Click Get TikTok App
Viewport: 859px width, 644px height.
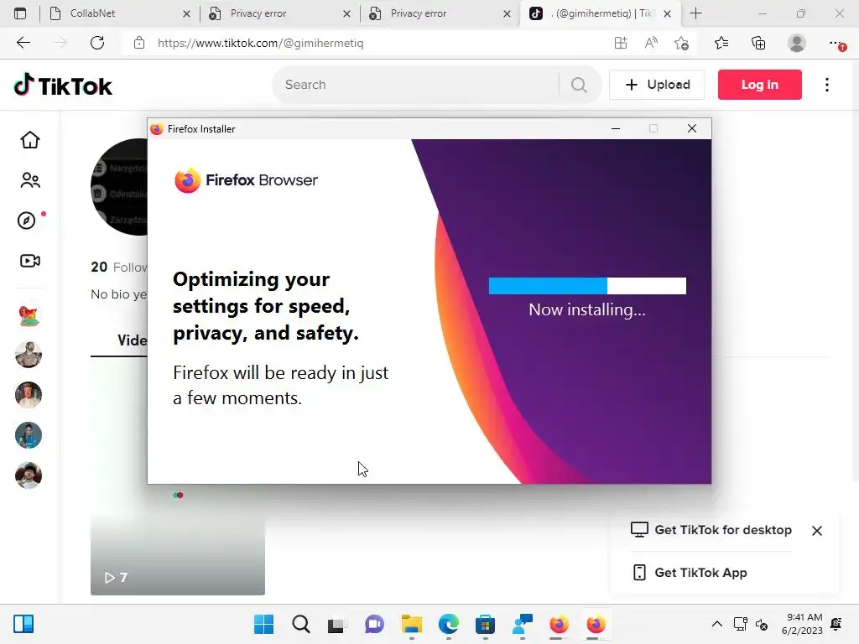coord(690,572)
